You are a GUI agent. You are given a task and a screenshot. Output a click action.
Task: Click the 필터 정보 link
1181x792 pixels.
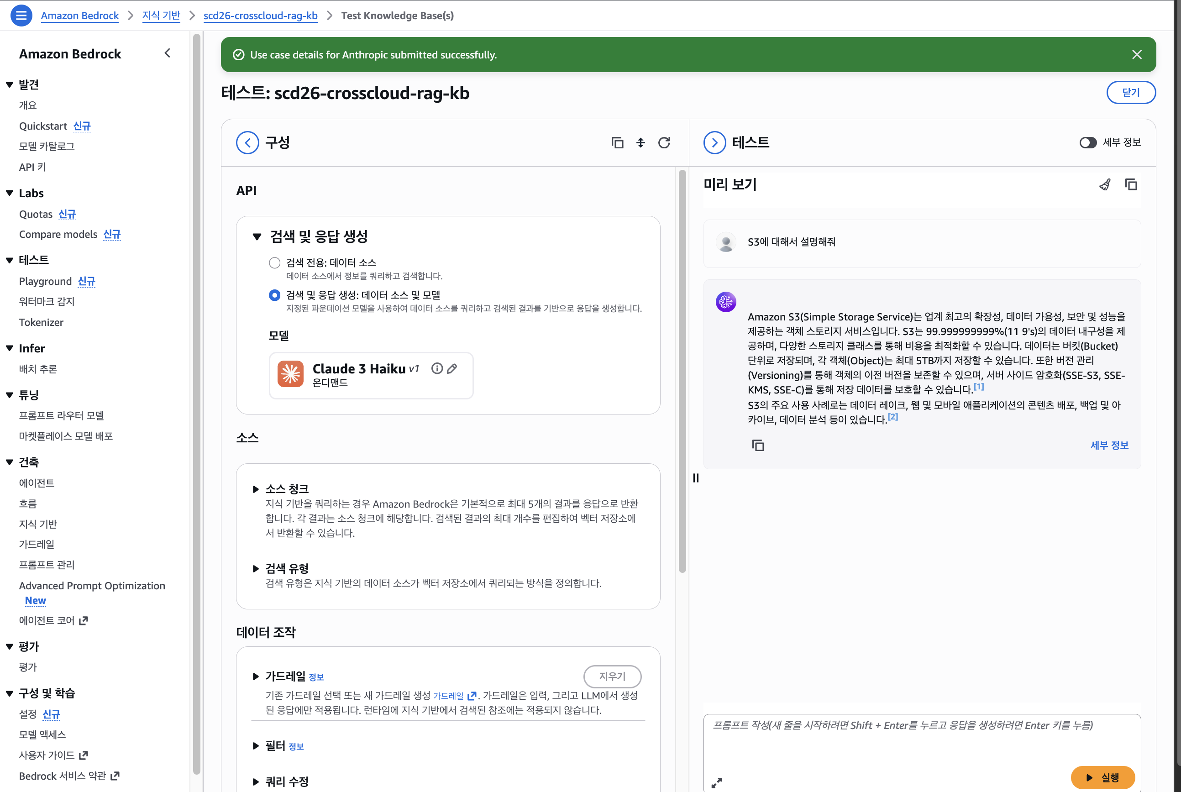296,746
